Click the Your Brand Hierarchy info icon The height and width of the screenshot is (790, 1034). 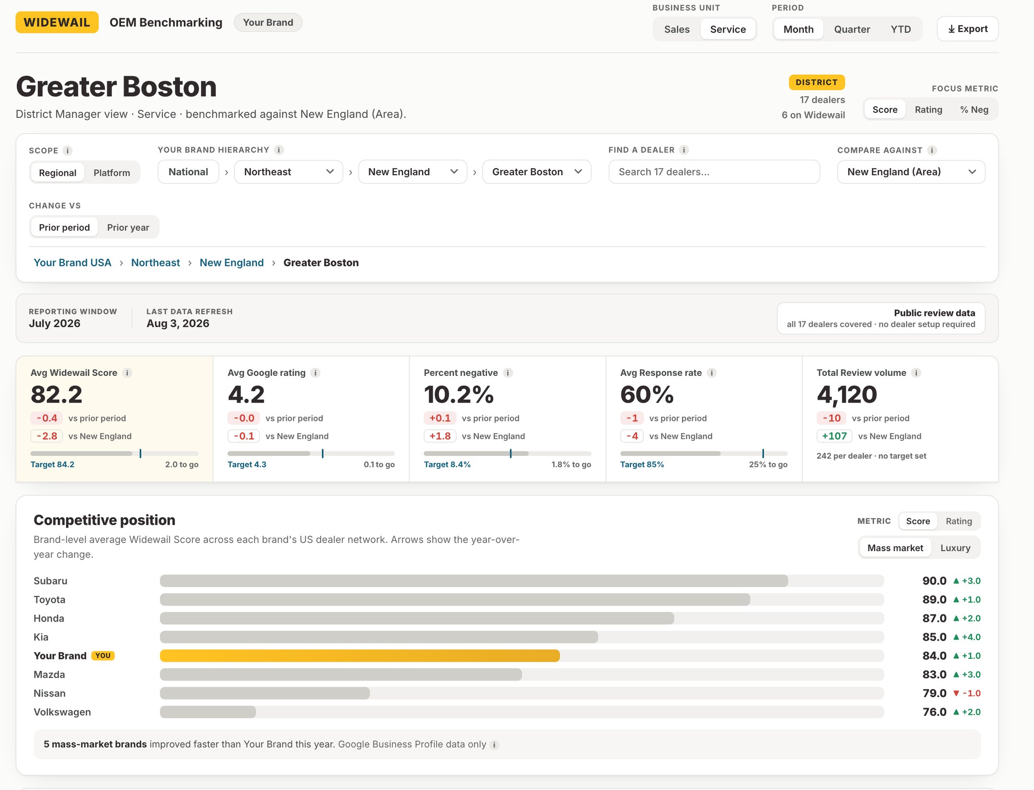(279, 150)
